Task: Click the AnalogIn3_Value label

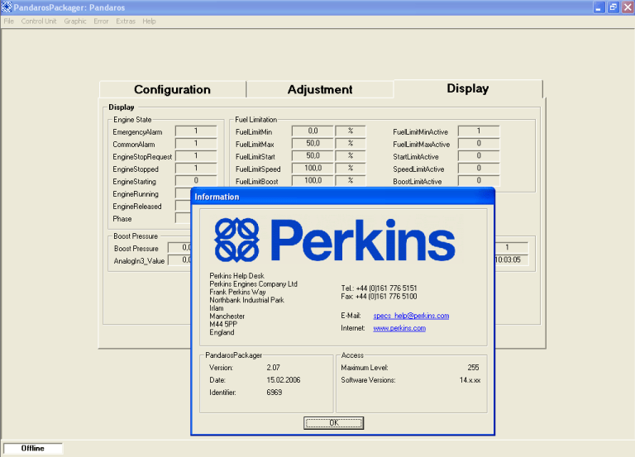Action: pyautogui.click(x=139, y=261)
